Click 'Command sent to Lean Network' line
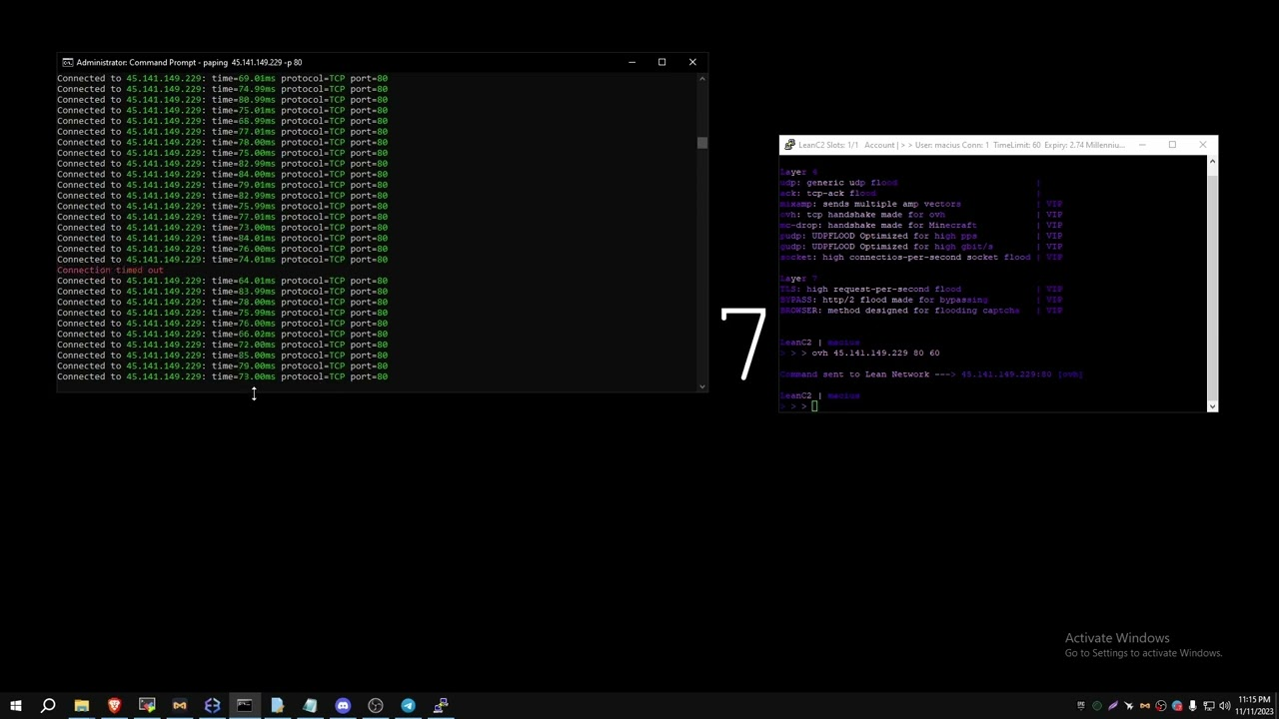This screenshot has width=1279, height=719. [x=931, y=374]
